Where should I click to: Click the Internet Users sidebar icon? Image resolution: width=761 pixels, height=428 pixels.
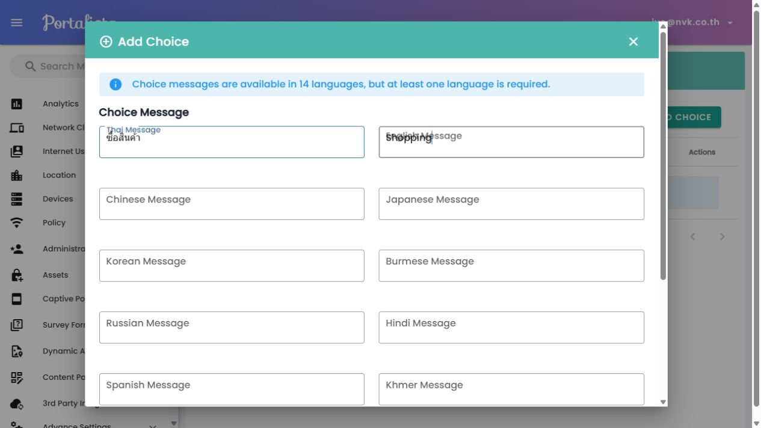tap(17, 151)
